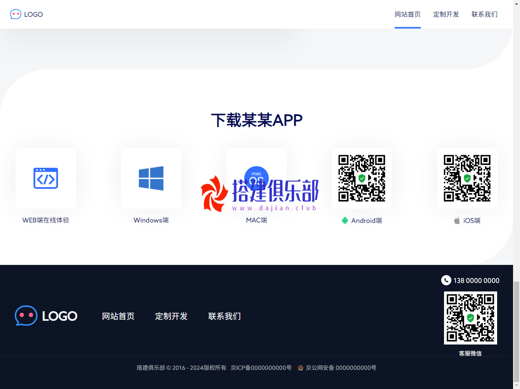
Task: Click the Apple logo icon beside iOS端
Action: [457, 220]
